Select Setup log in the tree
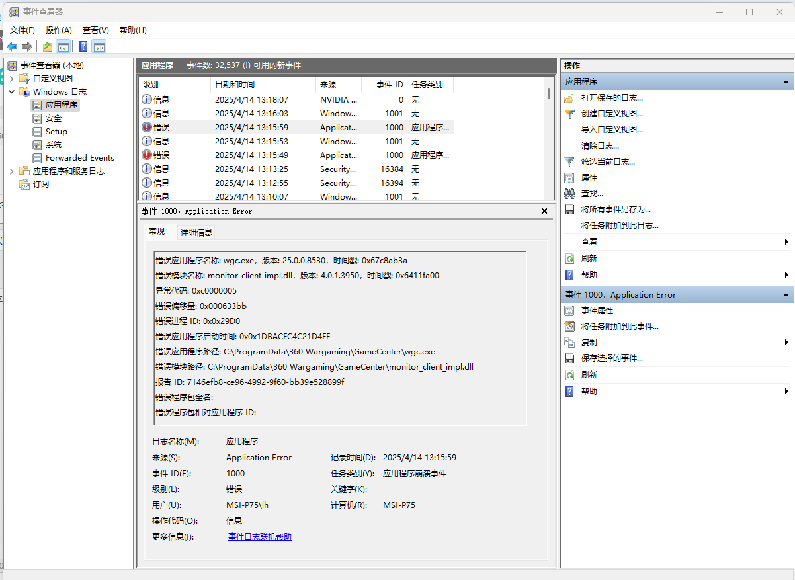This screenshot has height=580, width=795. [x=56, y=131]
